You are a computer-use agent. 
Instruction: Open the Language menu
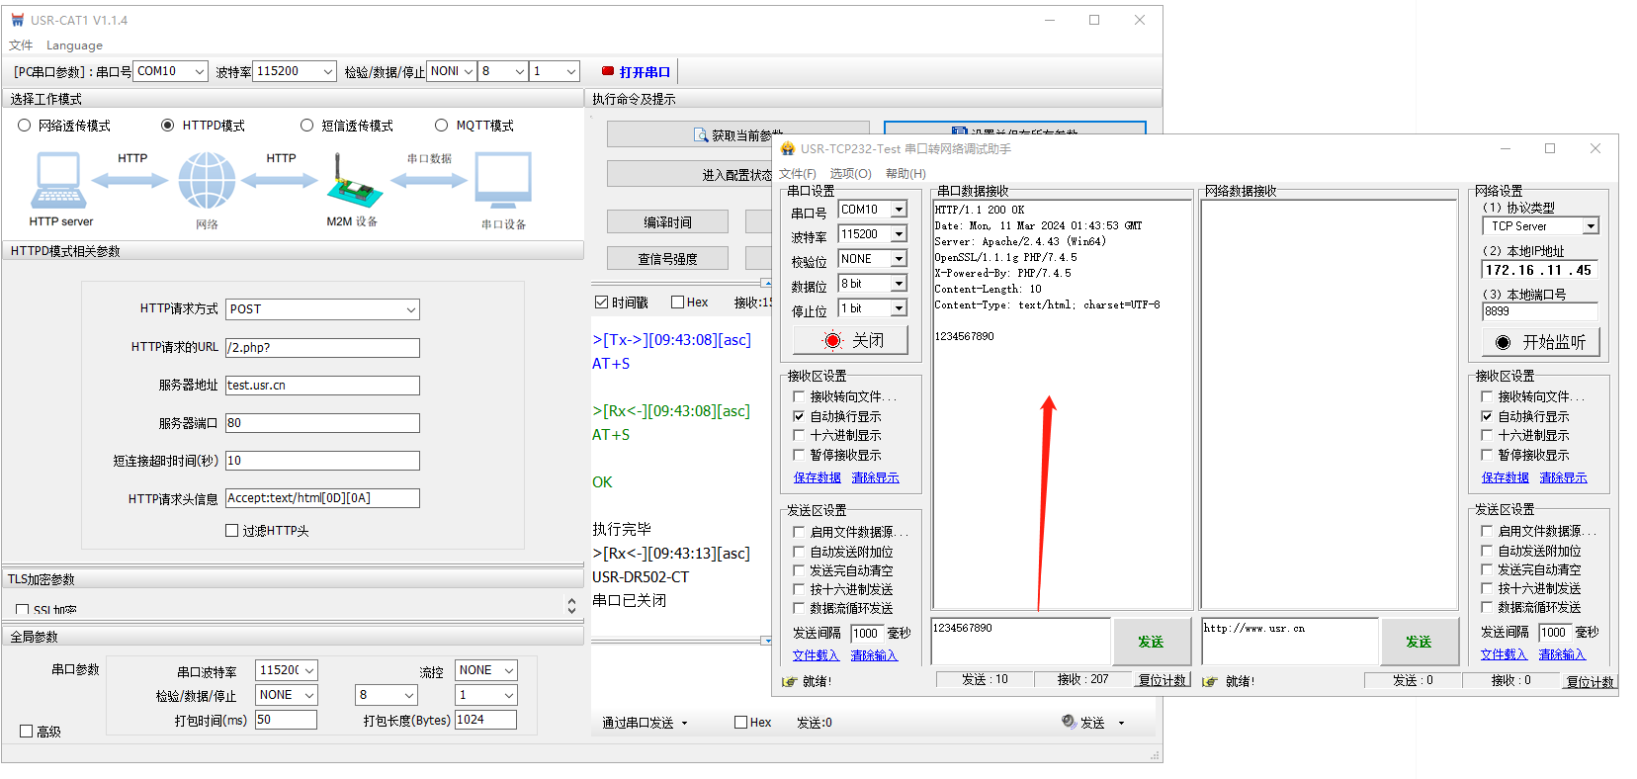74,45
